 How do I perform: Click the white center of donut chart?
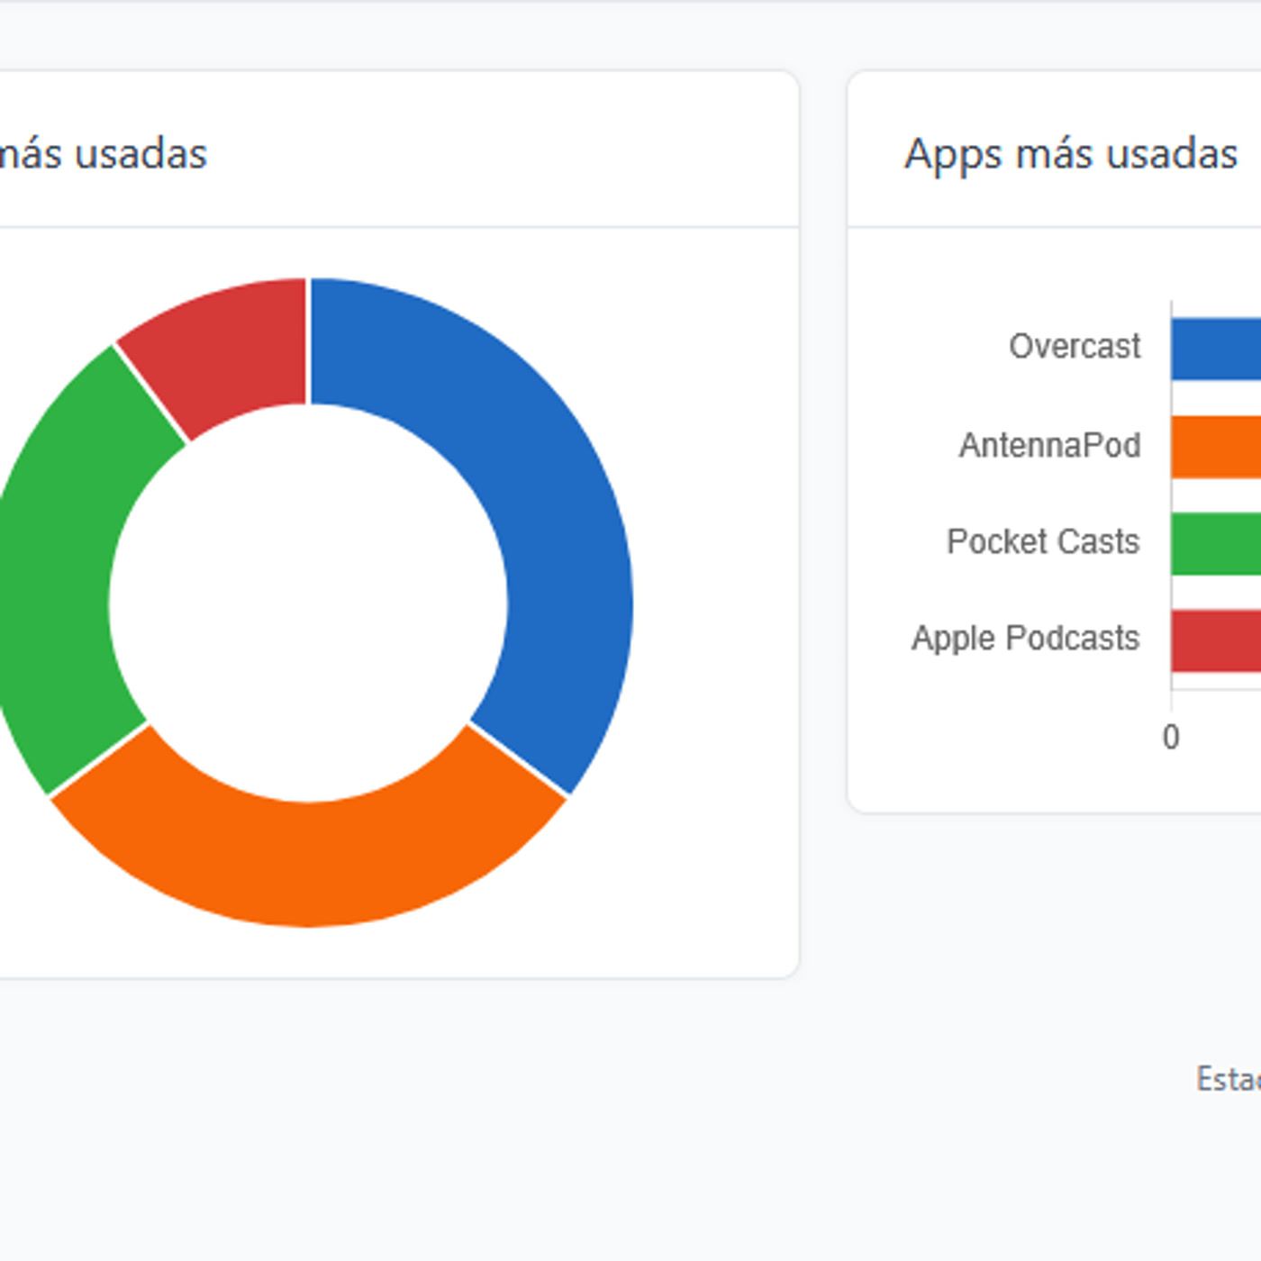308,603
